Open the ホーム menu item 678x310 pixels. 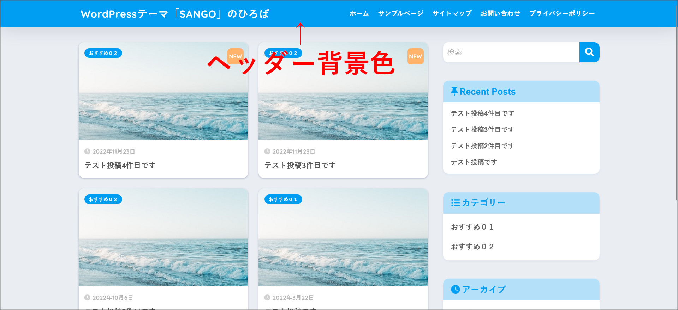pyautogui.click(x=359, y=13)
